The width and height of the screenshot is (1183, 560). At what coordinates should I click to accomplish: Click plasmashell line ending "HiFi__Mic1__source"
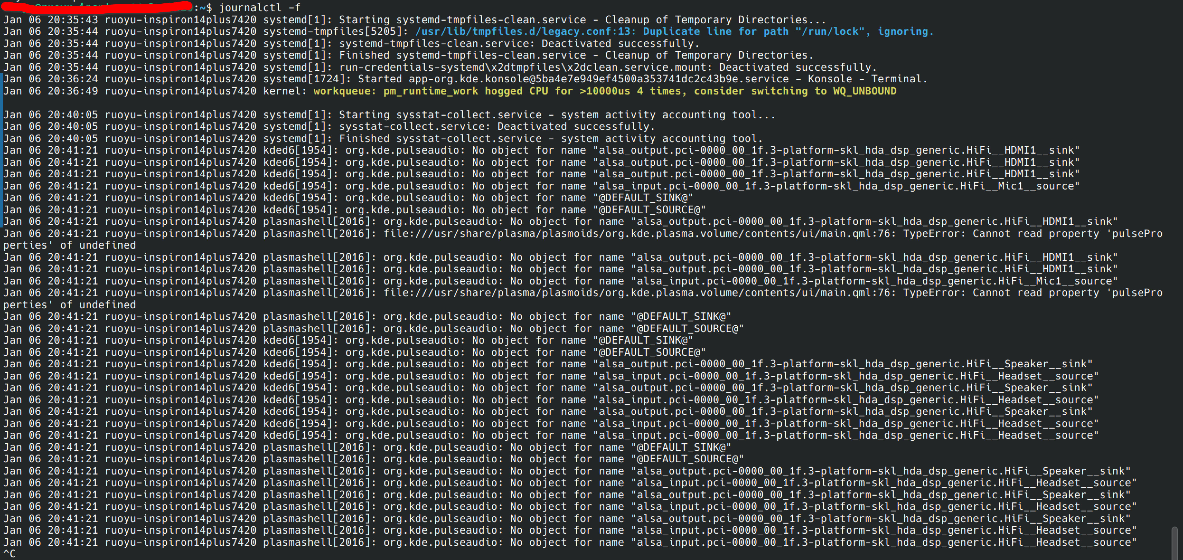coord(561,281)
